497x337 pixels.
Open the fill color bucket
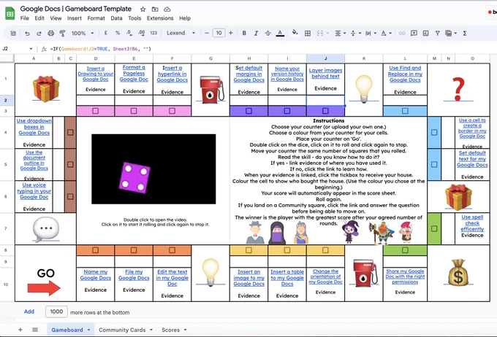click(x=295, y=33)
